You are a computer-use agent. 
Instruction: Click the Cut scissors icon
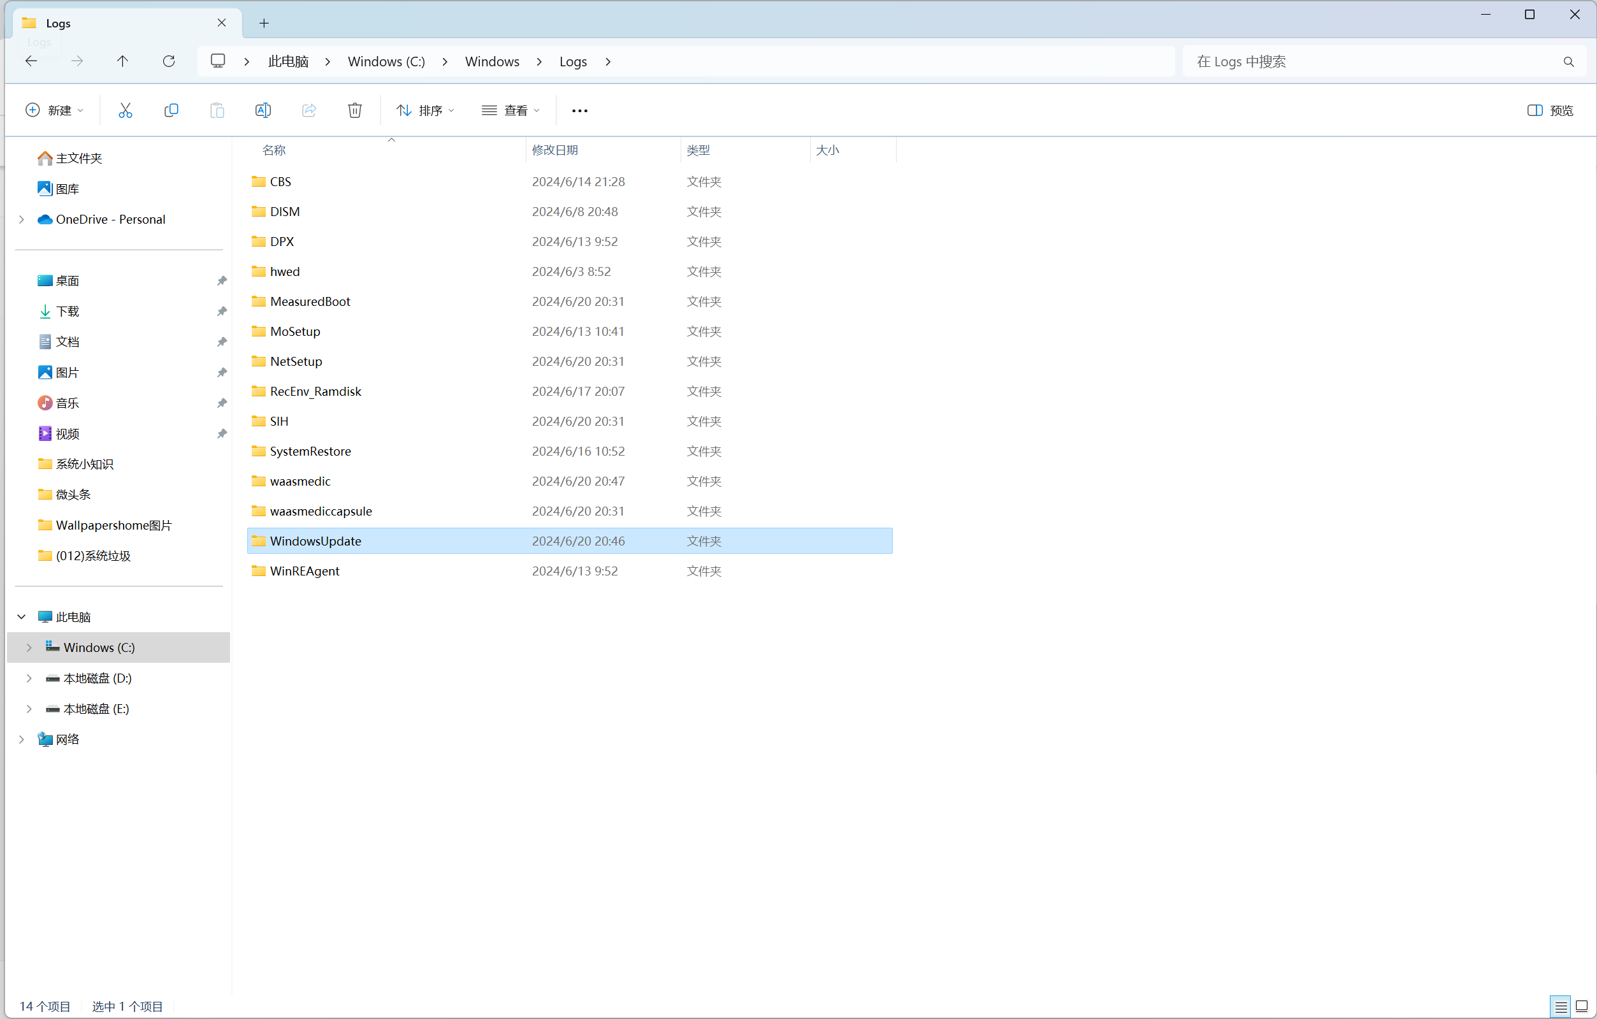[x=125, y=110]
